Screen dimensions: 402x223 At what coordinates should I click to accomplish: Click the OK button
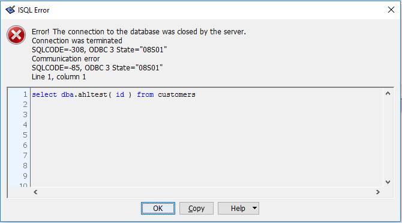coord(158,208)
